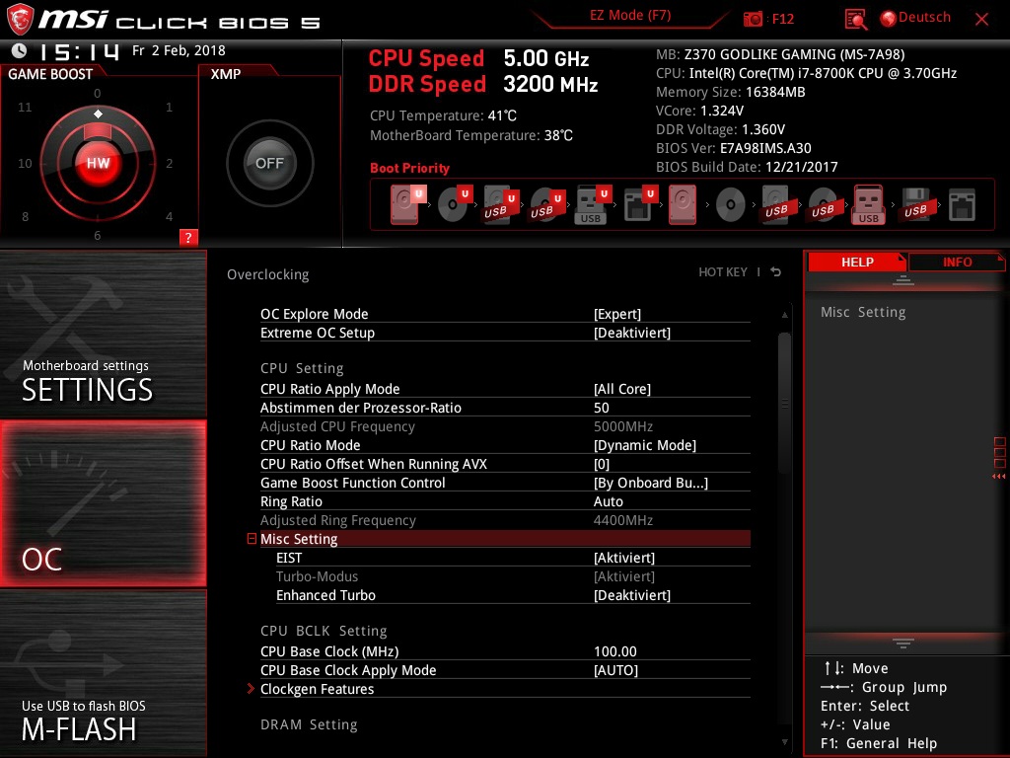1010x758 pixels.
Task: Edit CPU Base Clock (MHz) value 100.00
Action: [615, 651]
